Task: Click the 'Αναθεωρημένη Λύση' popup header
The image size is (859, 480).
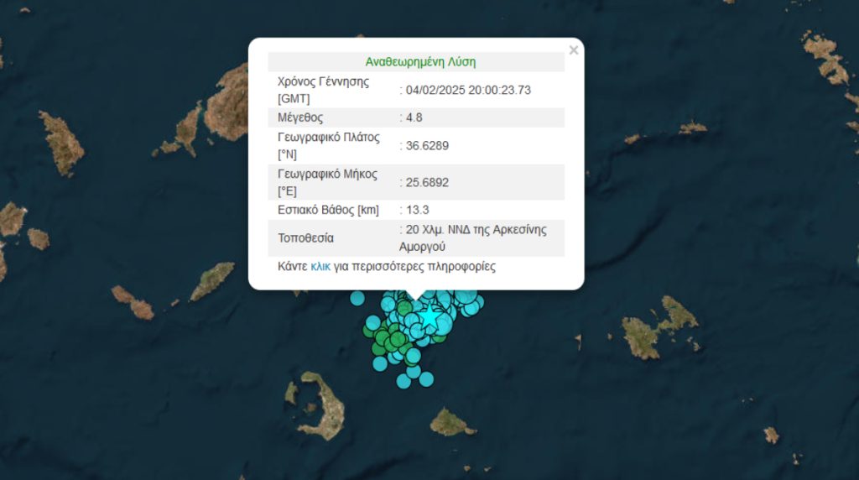Action: click(x=420, y=62)
